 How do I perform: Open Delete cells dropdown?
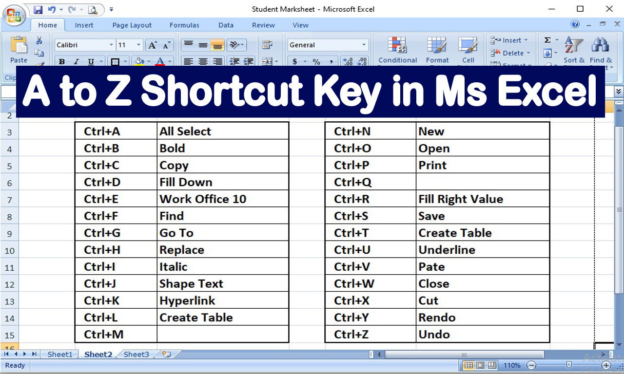coord(510,53)
